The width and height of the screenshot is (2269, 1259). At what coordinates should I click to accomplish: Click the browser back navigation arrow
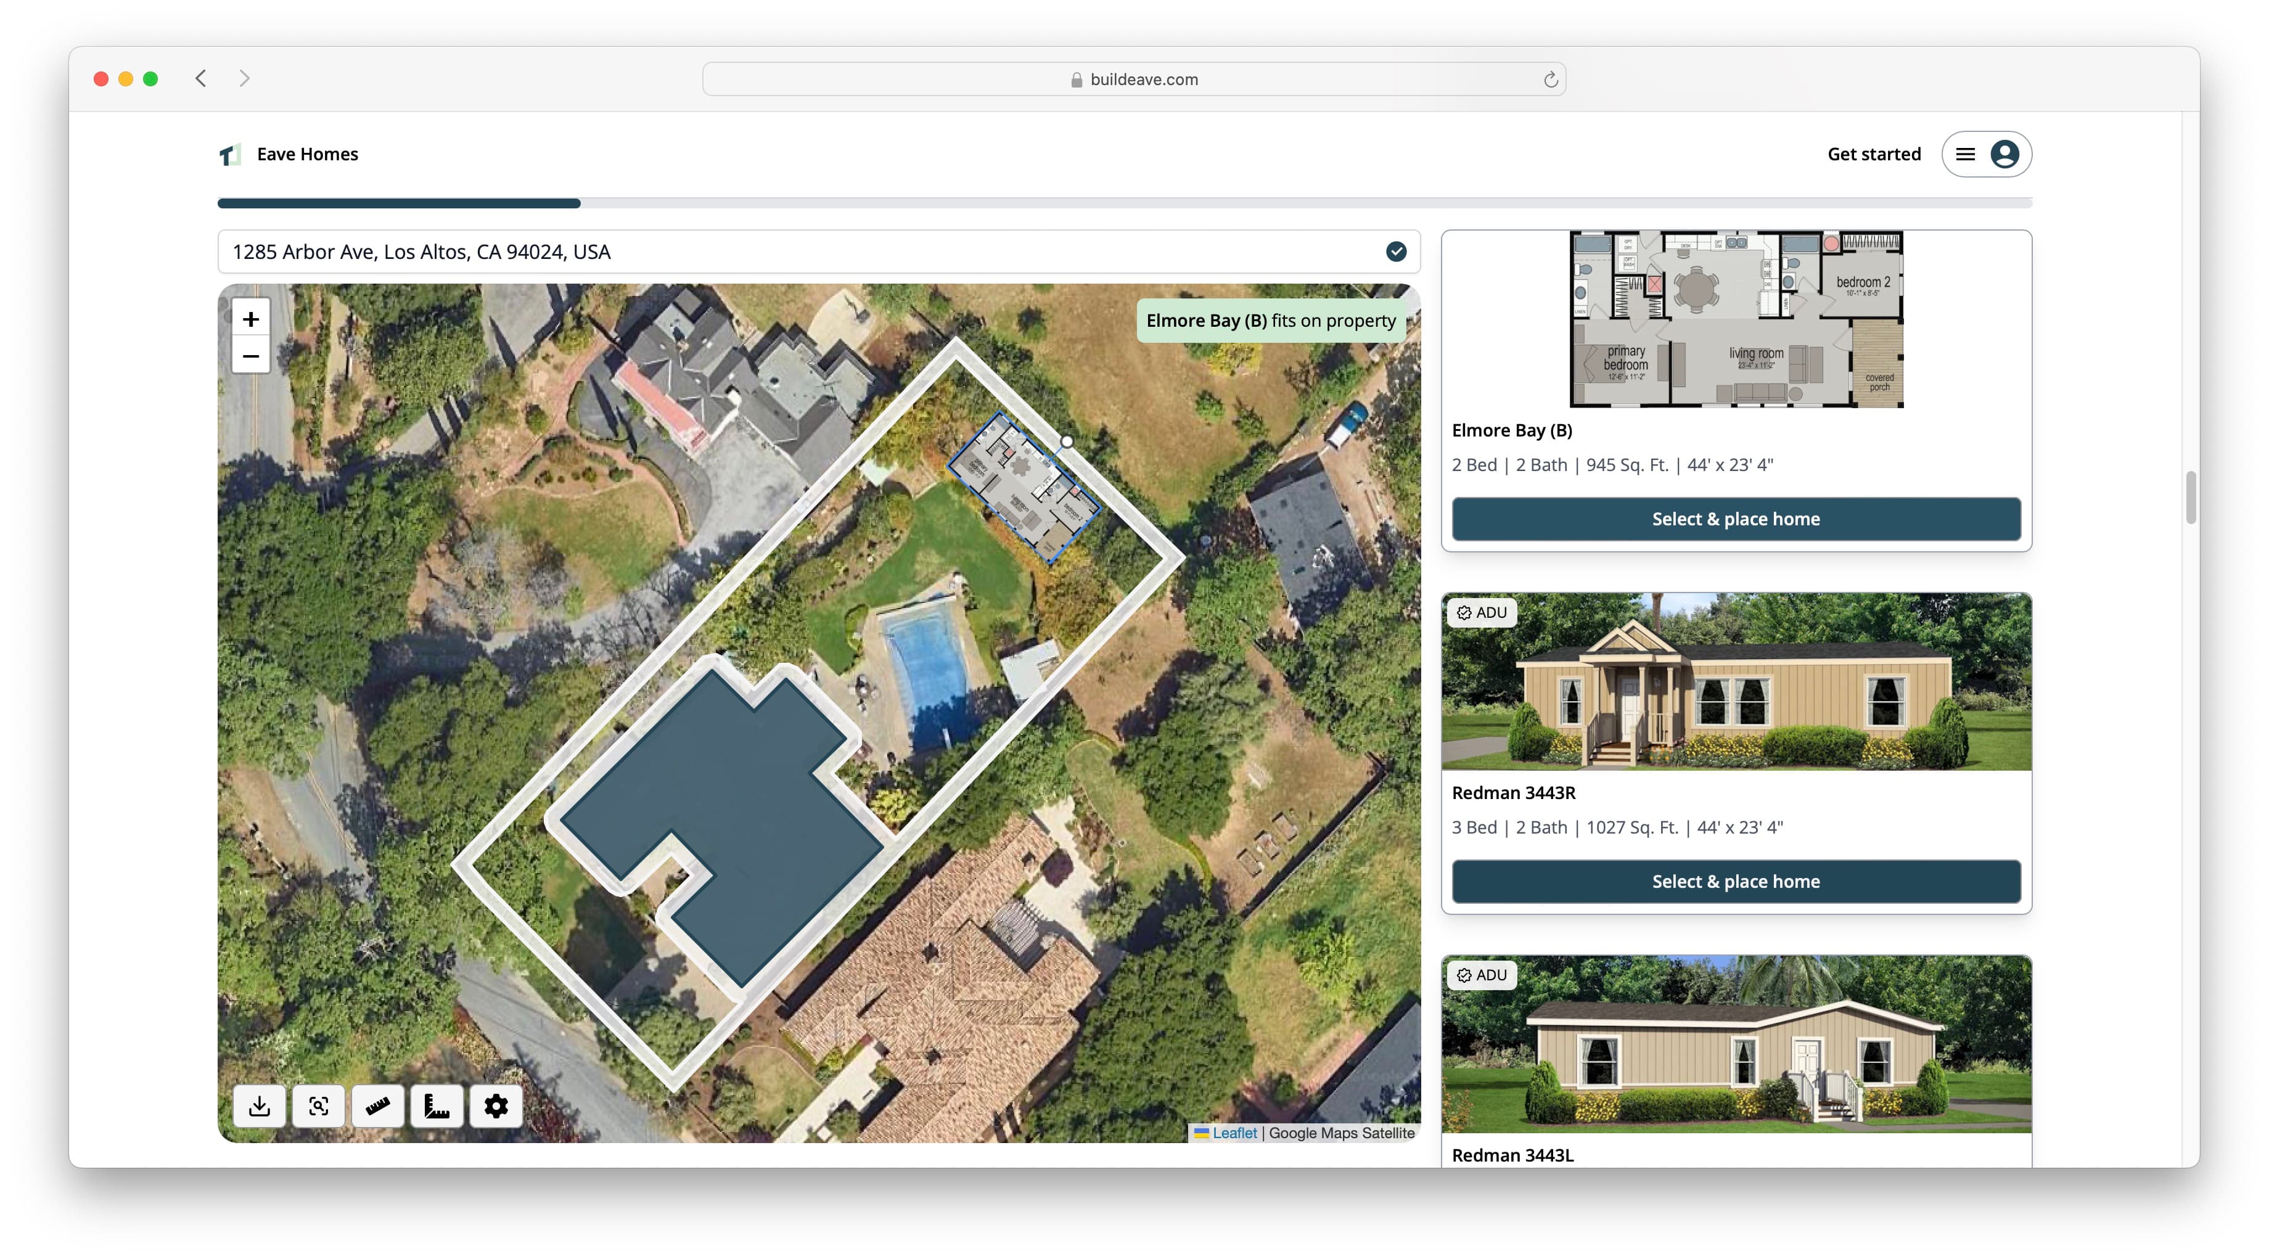tap(201, 78)
